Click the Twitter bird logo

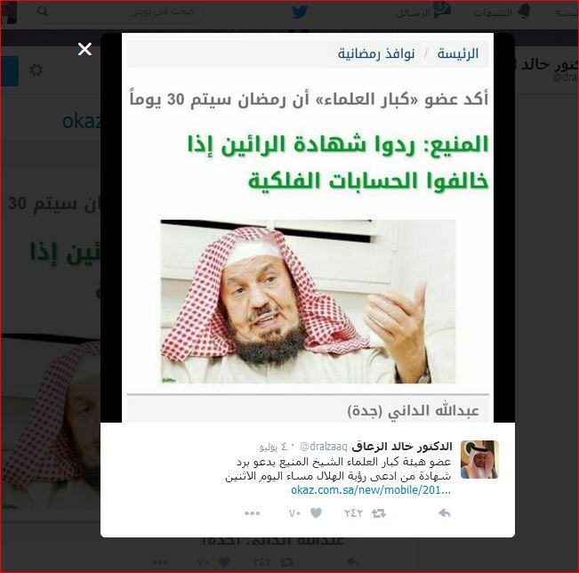coord(300,12)
